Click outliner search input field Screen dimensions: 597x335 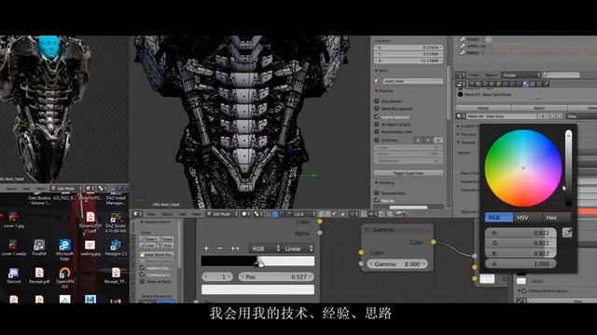point(562,74)
